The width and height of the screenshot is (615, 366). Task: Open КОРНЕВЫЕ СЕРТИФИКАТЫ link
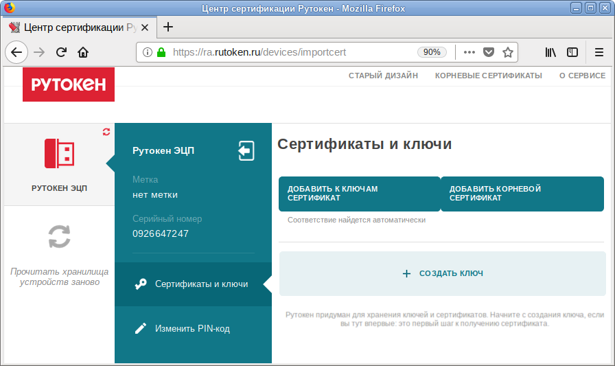click(488, 76)
